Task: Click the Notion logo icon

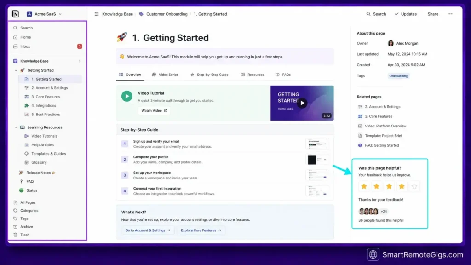Action: coord(16,14)
